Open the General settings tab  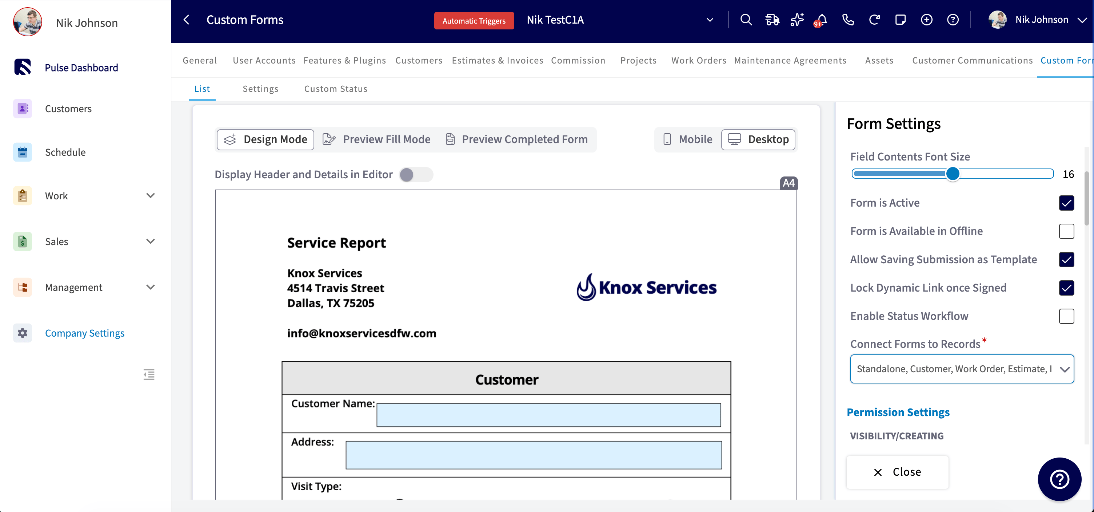tap(200, 61)
